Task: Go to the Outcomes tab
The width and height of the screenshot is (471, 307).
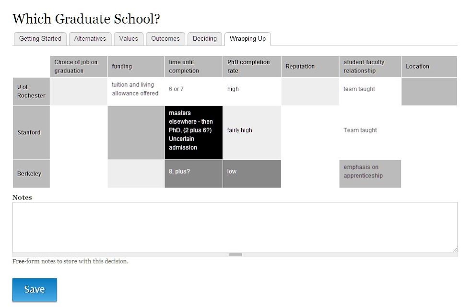Action: tap(165, 39)
